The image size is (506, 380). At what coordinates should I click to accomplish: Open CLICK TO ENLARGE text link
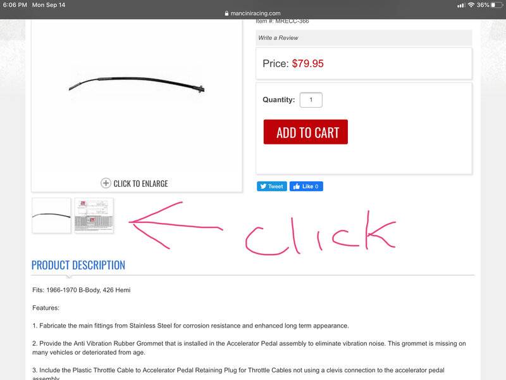[140, 184]
